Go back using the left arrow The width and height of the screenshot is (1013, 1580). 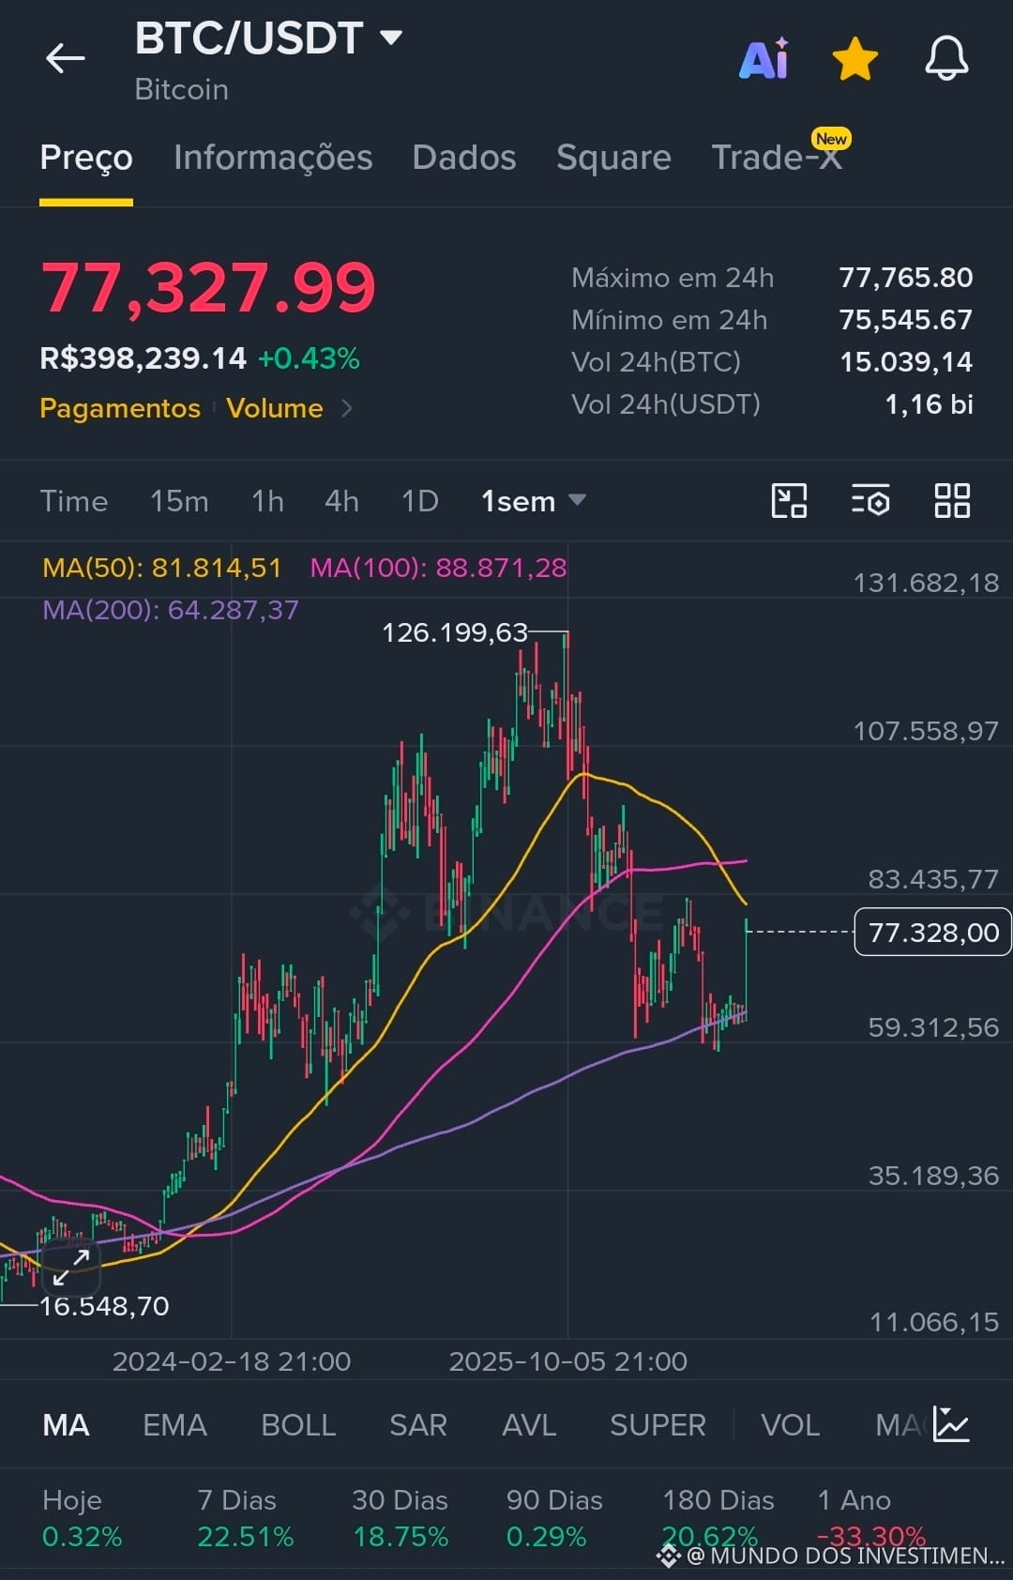(66, 58)
